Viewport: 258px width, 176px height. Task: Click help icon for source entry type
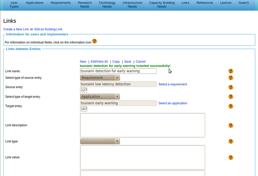pyautogui.click(x=231, y=78)
